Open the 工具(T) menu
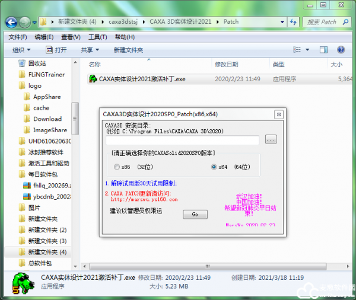 (x=98, y=37)
